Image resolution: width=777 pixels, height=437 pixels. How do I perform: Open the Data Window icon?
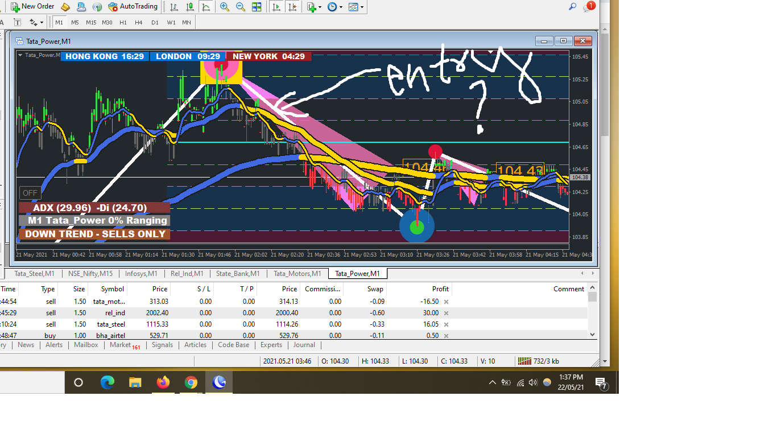coord(81,7)
